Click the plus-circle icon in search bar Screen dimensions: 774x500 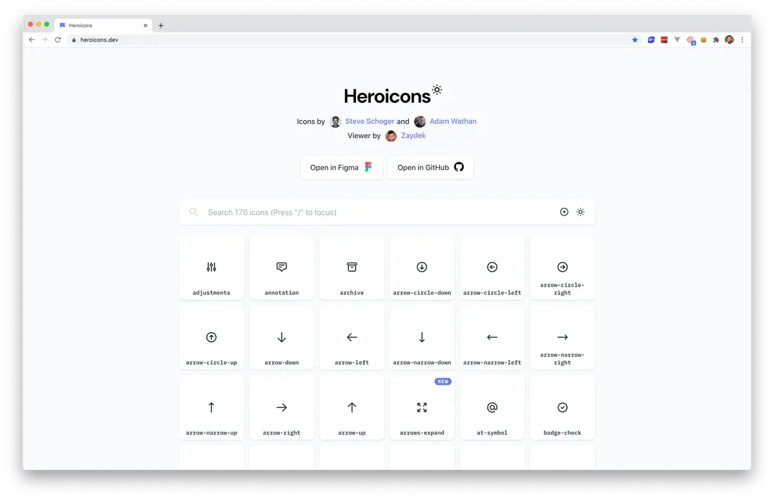click(564, 212)
